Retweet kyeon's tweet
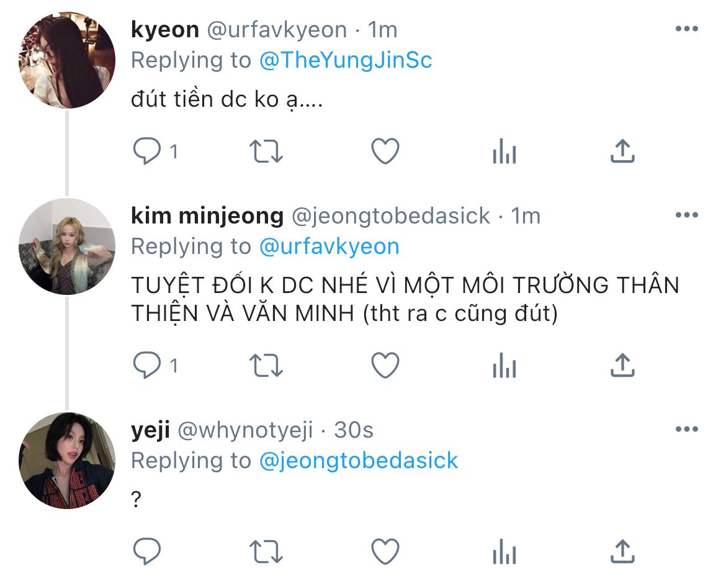The image size is (726, 578). pos(266,151)
